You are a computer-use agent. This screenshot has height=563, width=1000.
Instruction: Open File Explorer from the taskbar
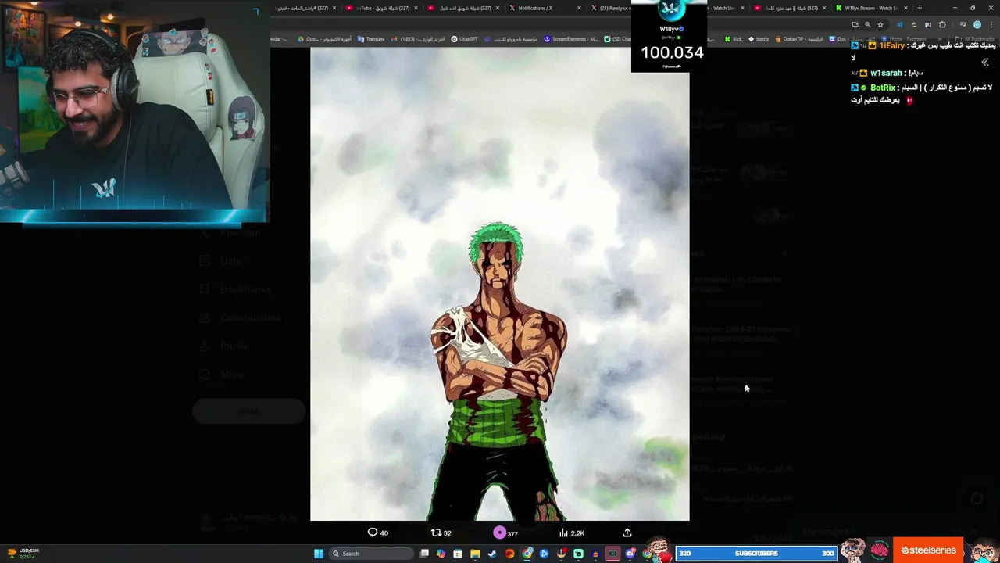click(475, 554)
